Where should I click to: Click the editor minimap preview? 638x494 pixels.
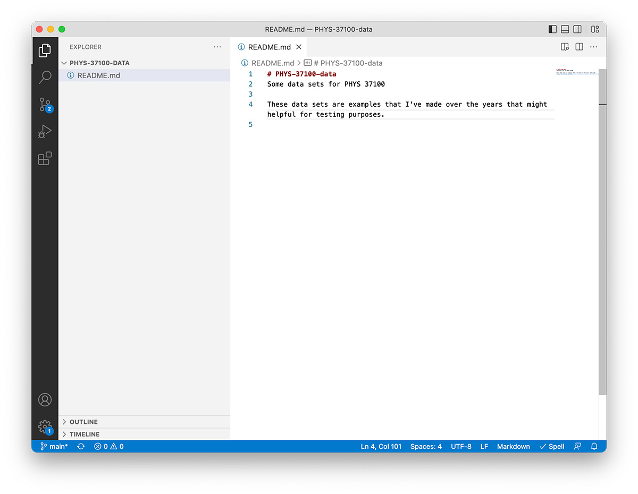click(x=577, y=72)
